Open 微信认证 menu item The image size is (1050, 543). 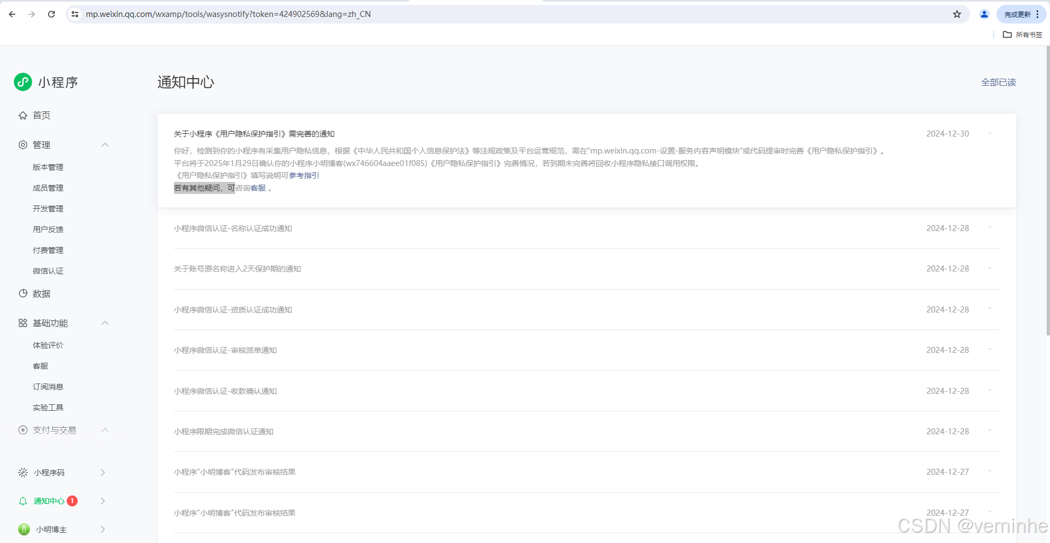(x=48, y=271)
